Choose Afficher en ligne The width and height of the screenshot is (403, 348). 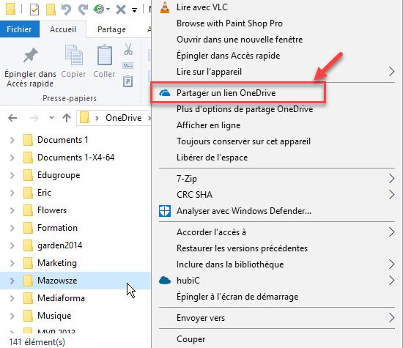[x=277, y=125]
